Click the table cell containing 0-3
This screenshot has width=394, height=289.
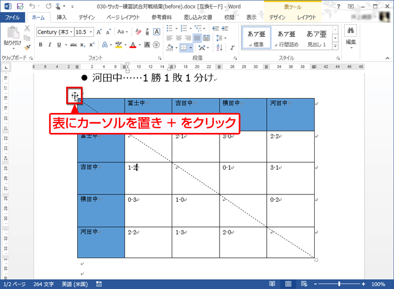pos(148,210)
